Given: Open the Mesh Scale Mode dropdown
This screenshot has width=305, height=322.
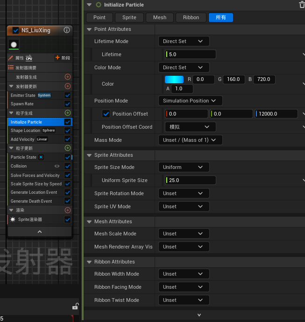Looking at the screenshot, I should tap(184, 234).
